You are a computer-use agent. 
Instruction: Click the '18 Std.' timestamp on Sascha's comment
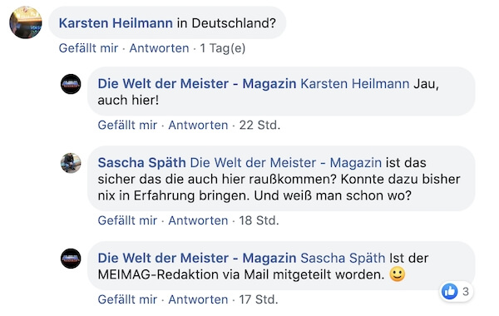[x=259, y=220]
